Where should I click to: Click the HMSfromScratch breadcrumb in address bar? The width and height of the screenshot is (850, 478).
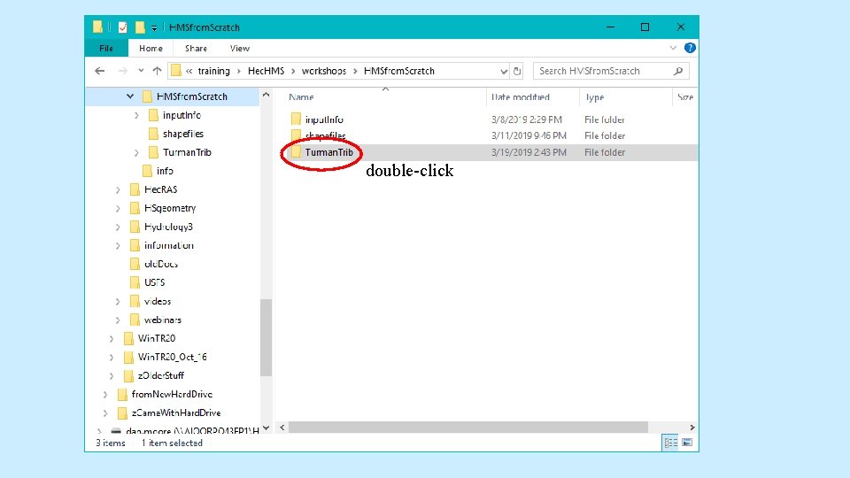[399, 71]
